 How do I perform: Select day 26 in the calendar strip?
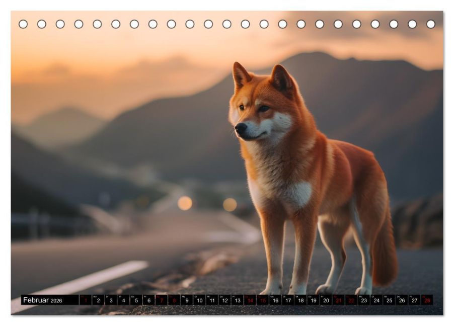[x=402, y=300]
